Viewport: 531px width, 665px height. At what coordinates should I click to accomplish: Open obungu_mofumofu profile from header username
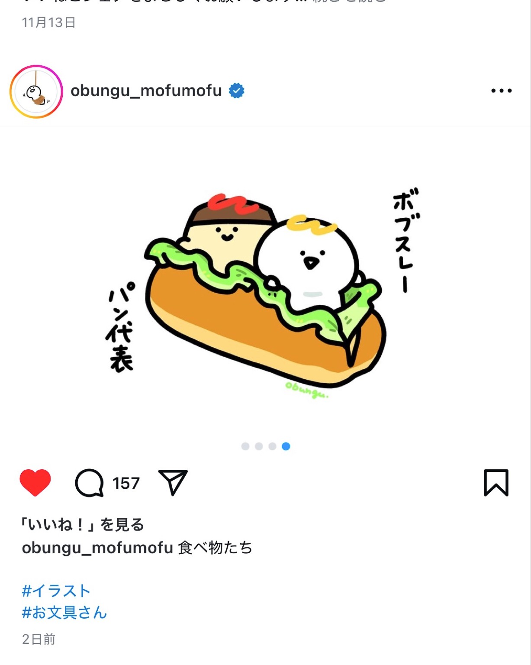pos(146,91)
